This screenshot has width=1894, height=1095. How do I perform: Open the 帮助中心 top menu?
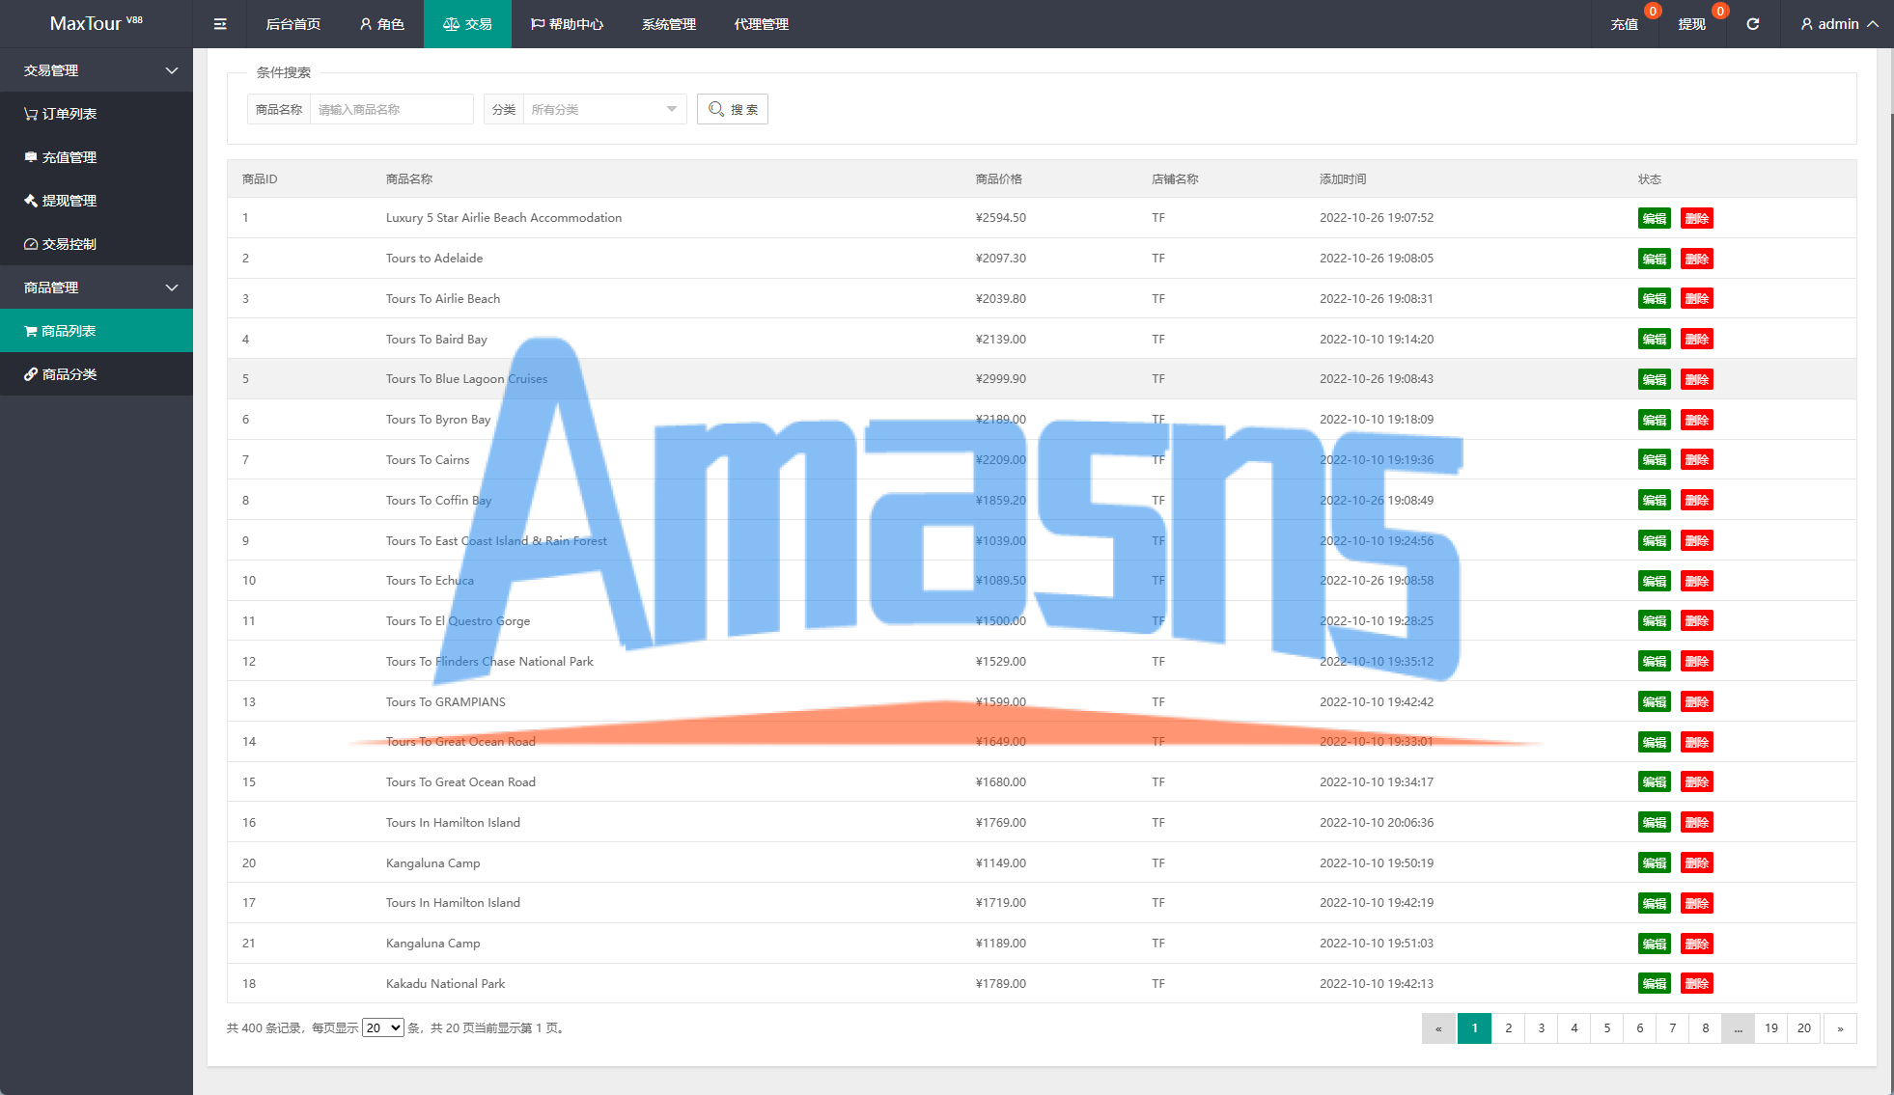tap(567, 24)
